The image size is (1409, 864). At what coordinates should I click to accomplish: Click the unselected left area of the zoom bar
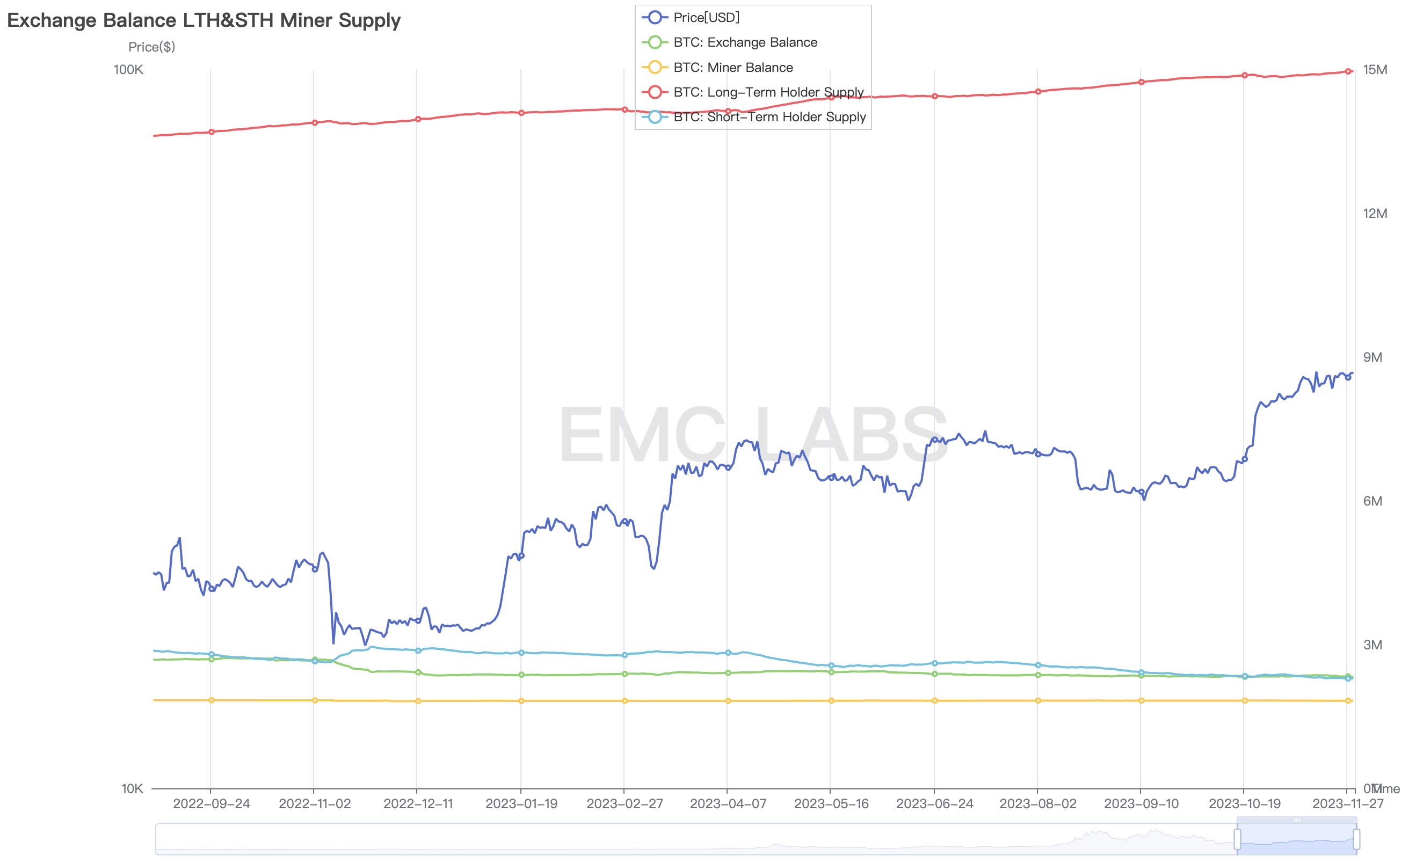click(686, 839)
